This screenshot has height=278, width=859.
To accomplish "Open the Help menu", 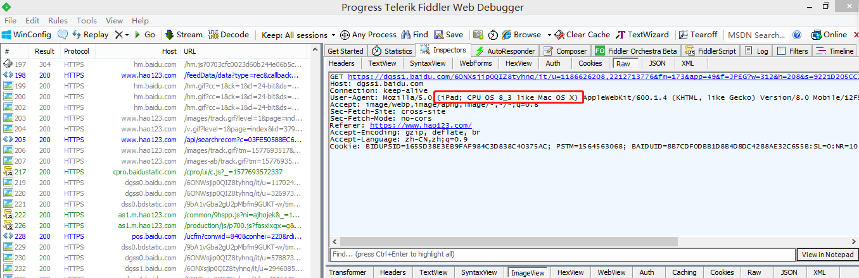I will 140,20.
